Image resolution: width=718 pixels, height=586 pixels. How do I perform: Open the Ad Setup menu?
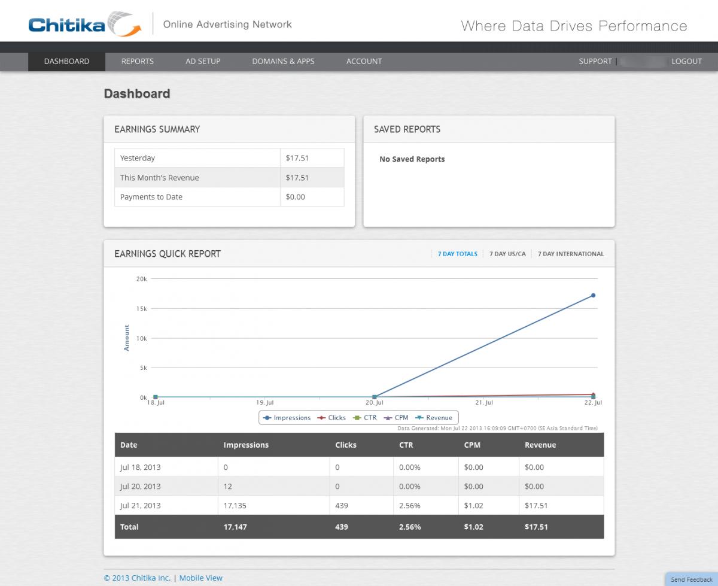[x=203, y=61]
